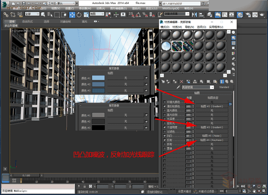
Task: Collapse the lower 渐变参数 rollout
Action: 114,105
